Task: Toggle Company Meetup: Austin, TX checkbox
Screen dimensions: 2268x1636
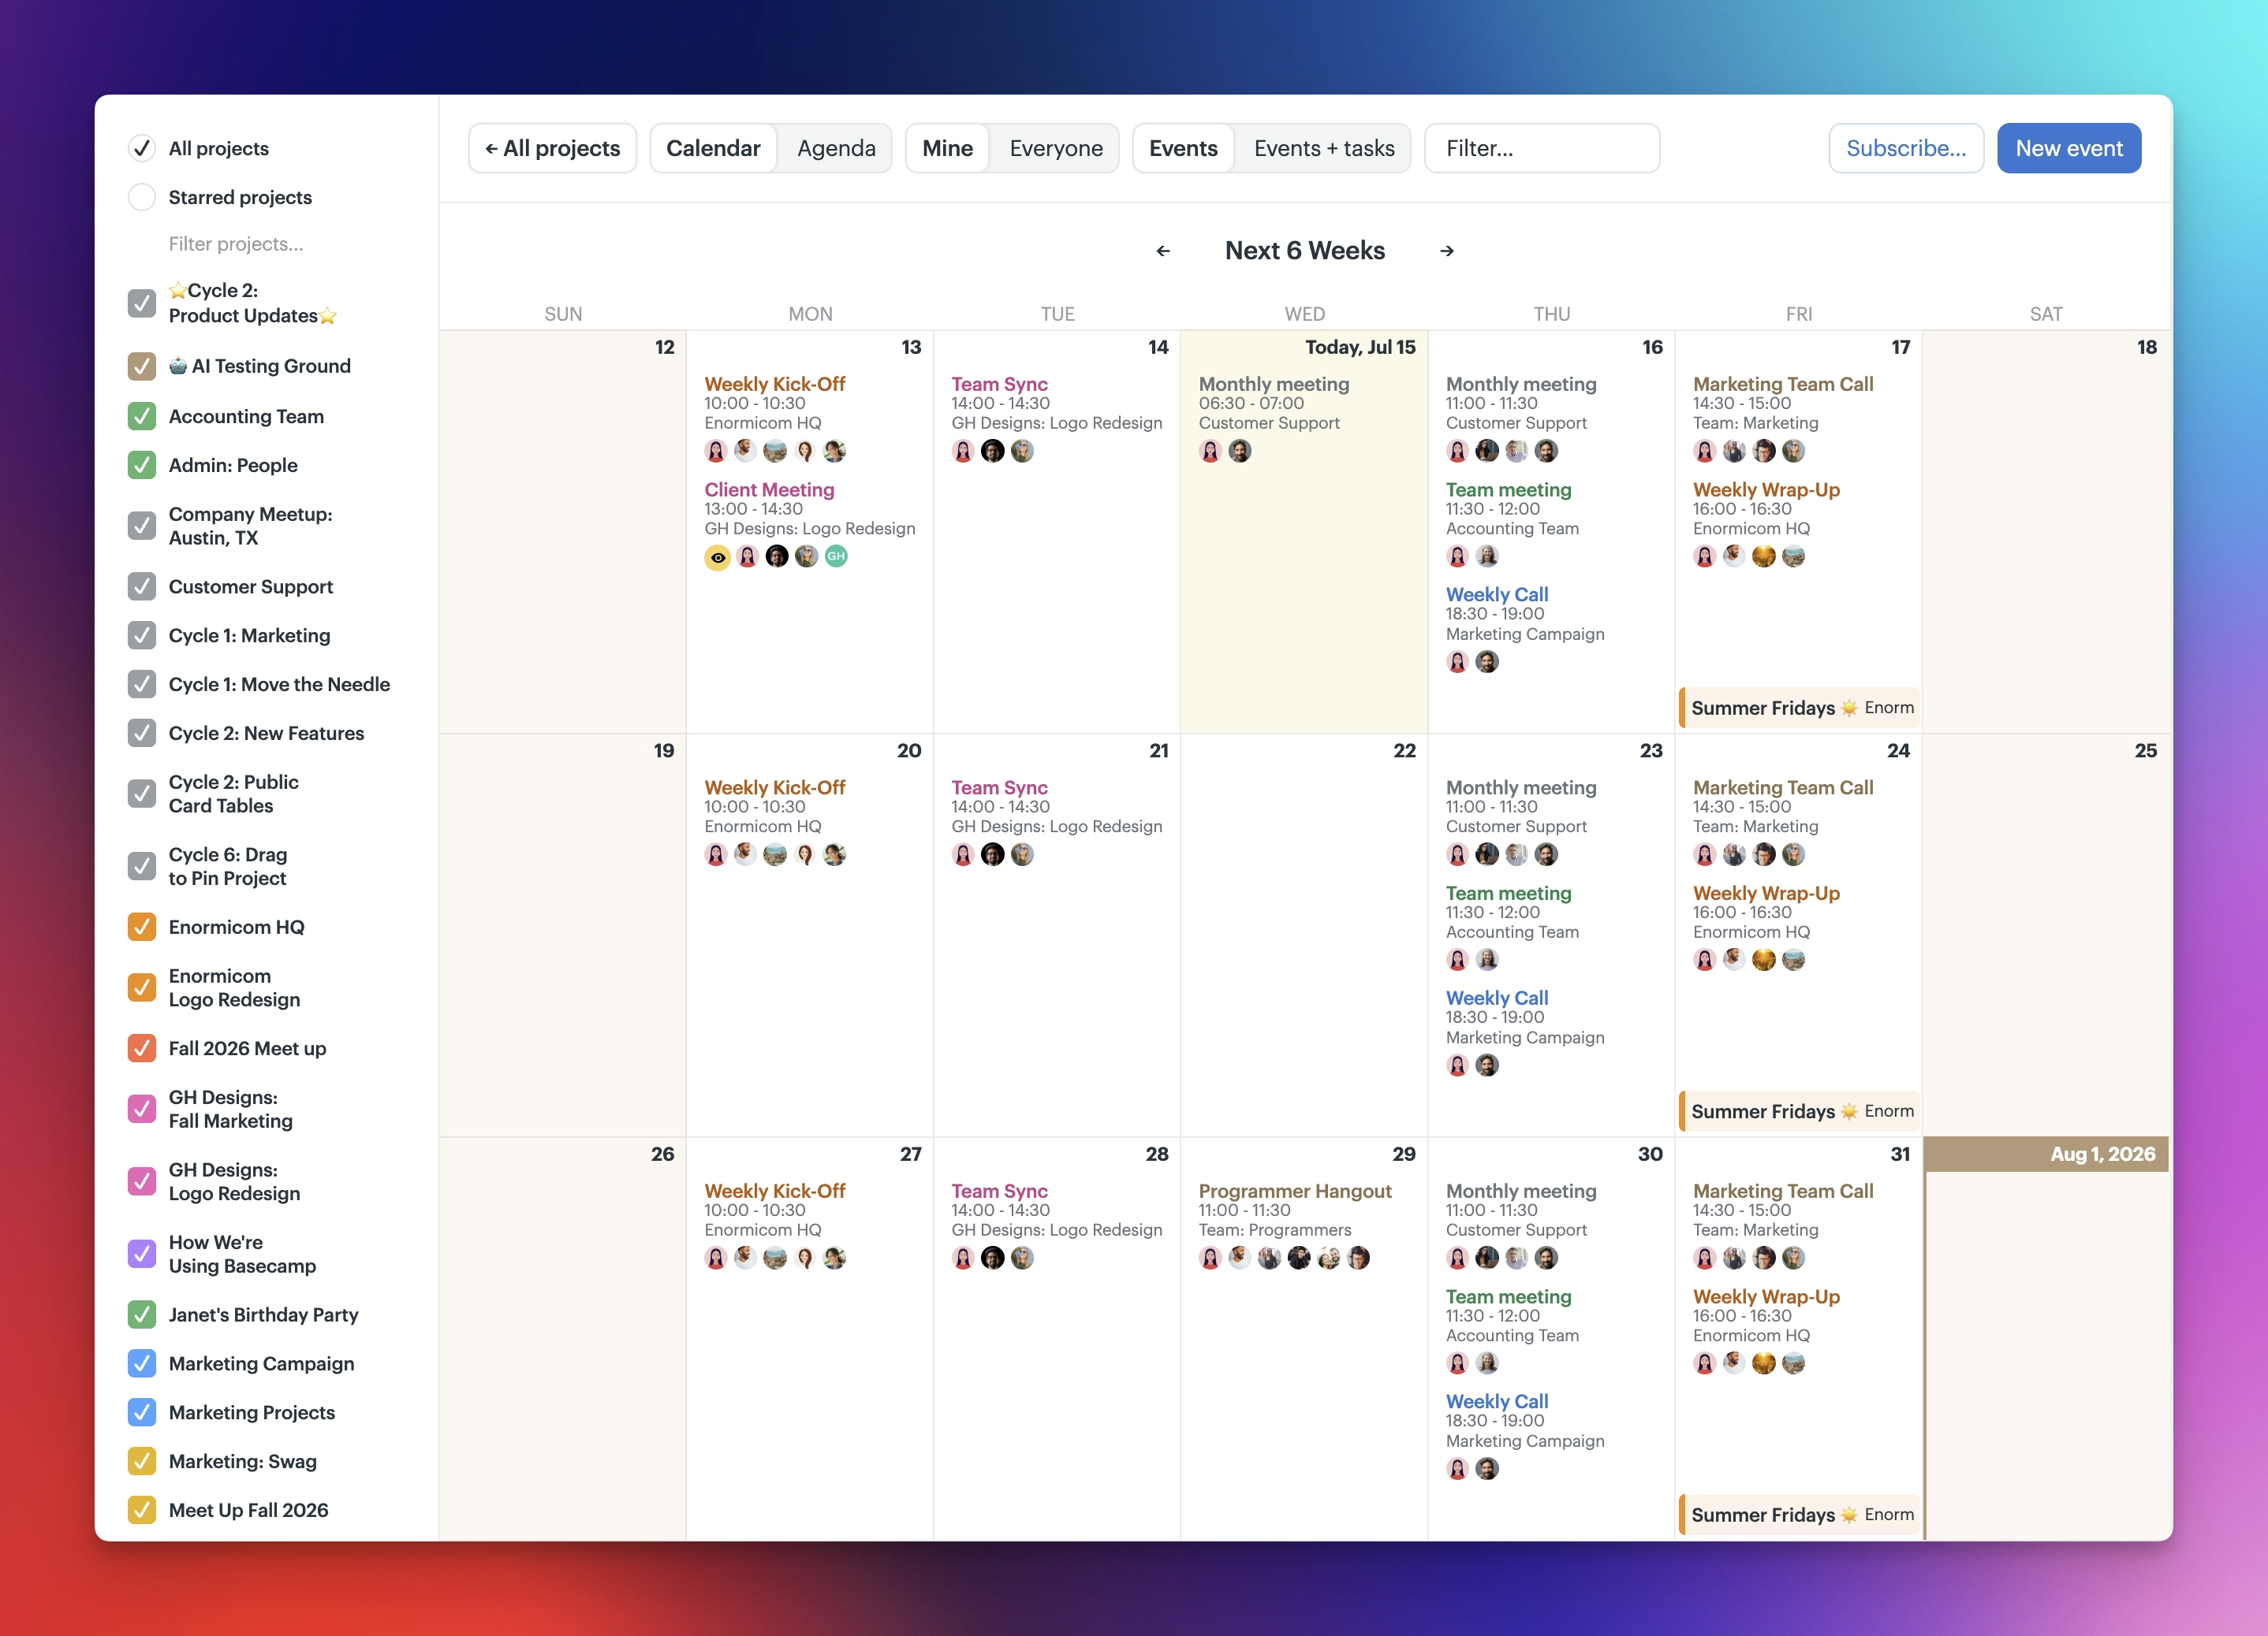Action: point(142,526)
